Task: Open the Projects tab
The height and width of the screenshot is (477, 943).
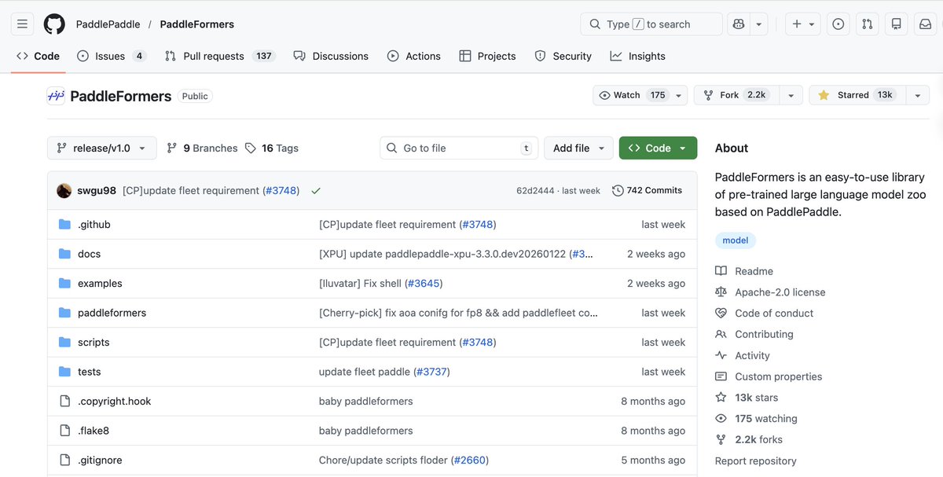Action: click(487, 56)
